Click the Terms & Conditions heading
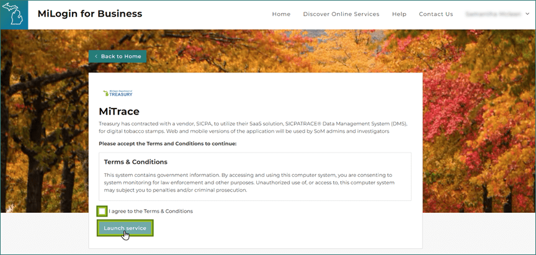The image size is (536, 255). tap(136, 162)
